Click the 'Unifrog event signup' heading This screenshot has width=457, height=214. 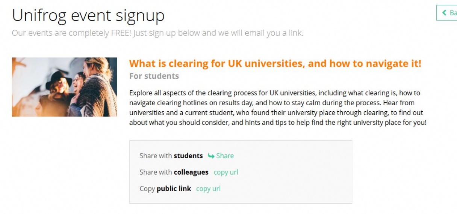point(88,15)
